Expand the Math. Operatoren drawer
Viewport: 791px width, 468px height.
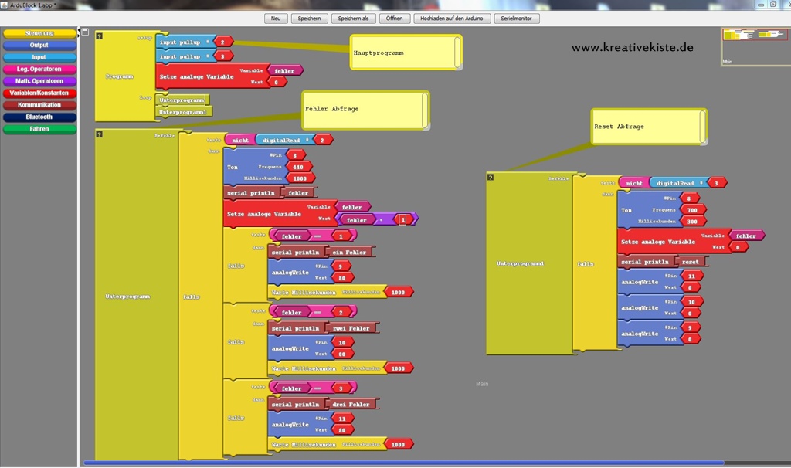click(x=39, y=81)
